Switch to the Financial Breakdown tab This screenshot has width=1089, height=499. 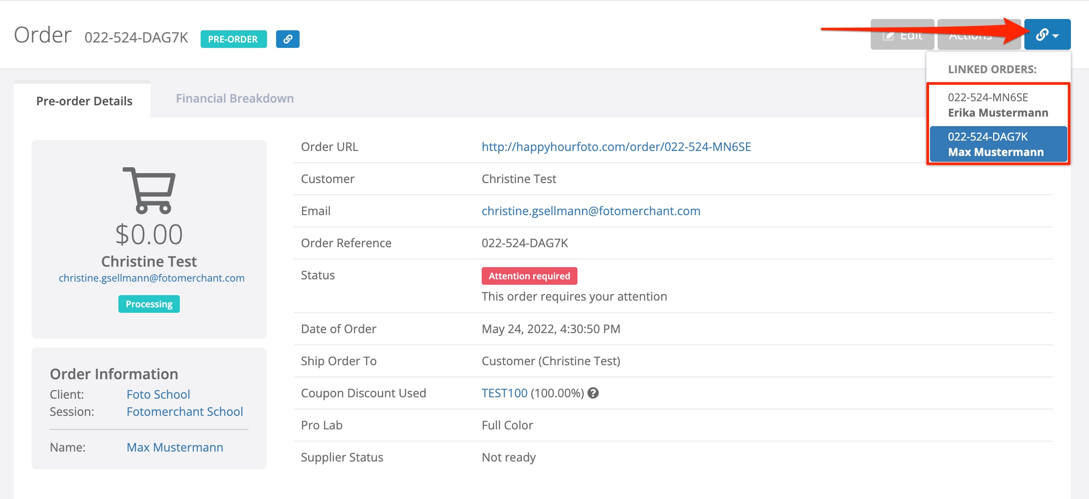point(235,99)
